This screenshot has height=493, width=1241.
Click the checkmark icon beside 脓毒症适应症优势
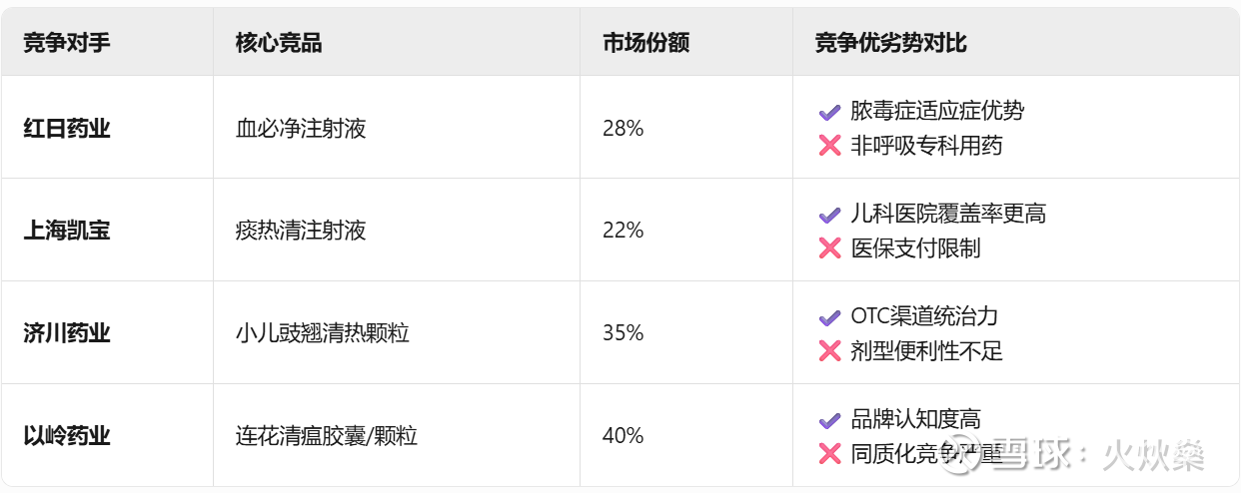point(829,112)
